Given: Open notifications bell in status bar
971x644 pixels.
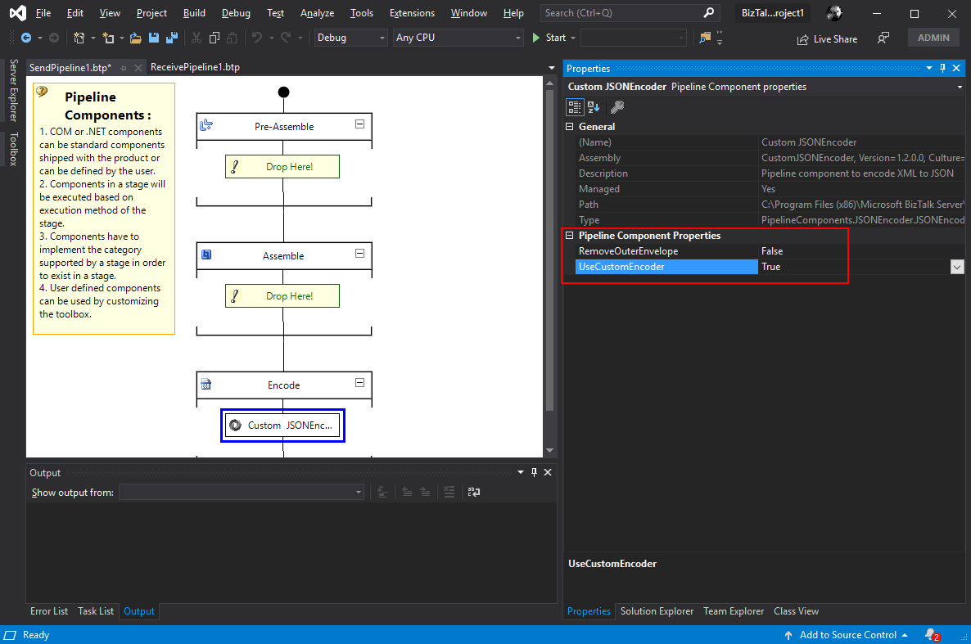Looking at the screenshot, I should 931,635.
